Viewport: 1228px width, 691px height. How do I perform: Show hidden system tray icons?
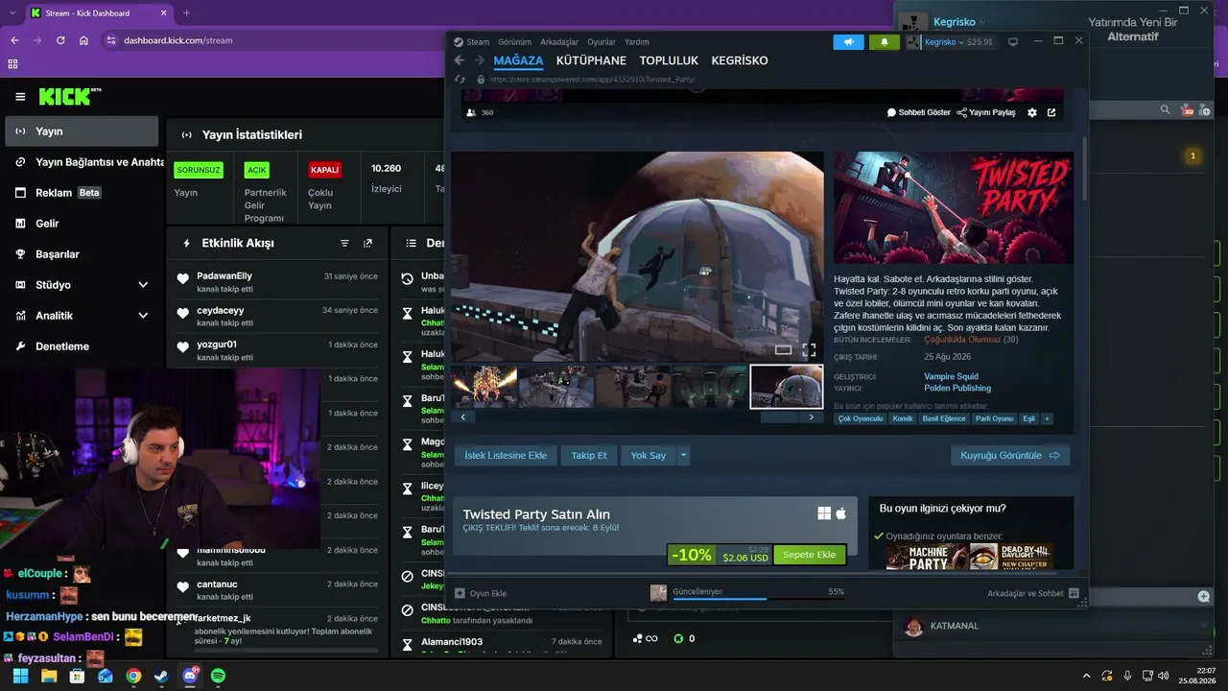(x=1086, y=676)
